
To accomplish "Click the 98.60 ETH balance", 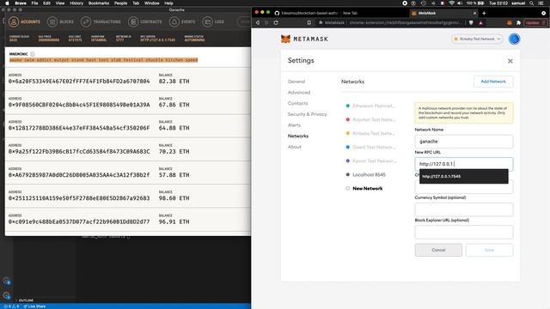I will [174, 198].
